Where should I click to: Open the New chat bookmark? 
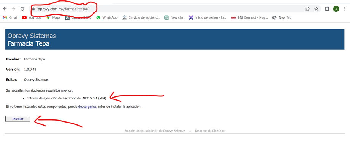point(174,17)
